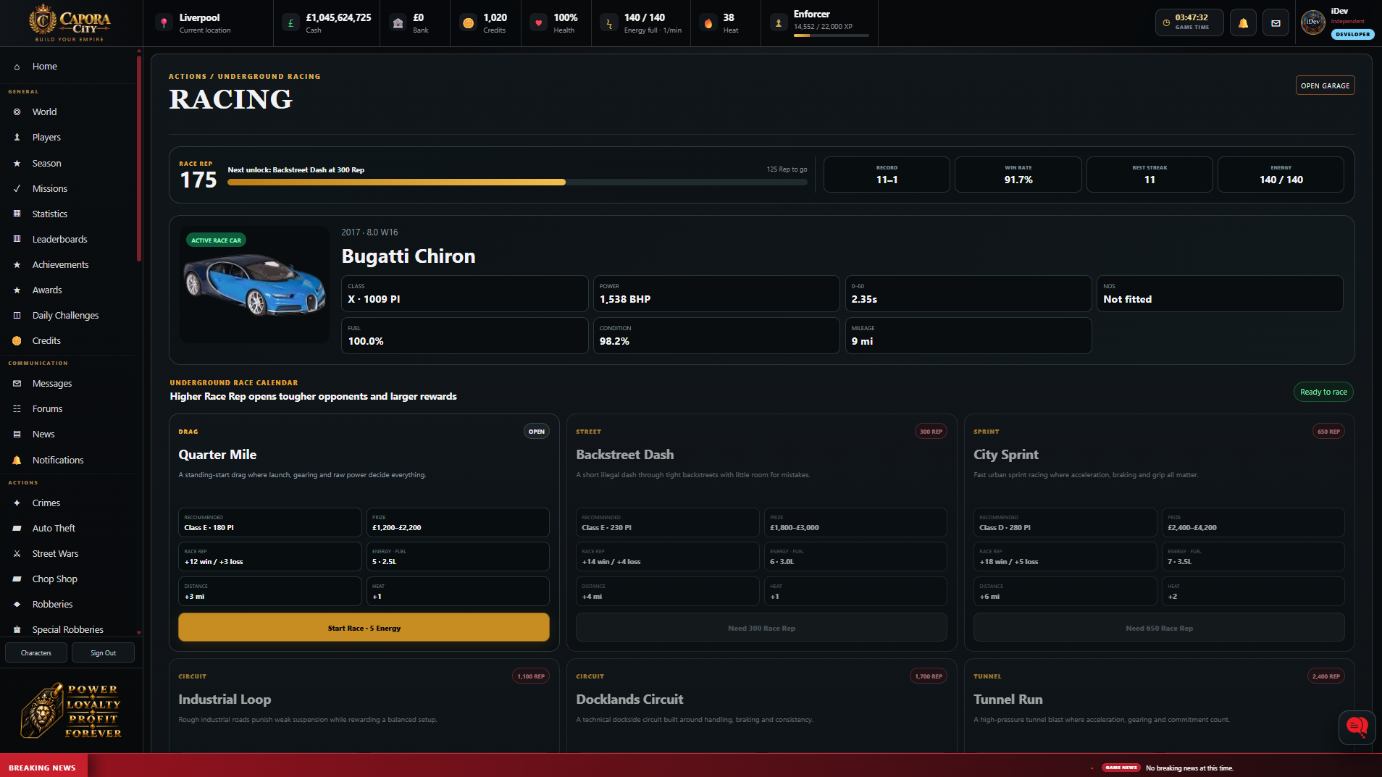Click the heat flame icon
This screenshot has height=777, width=1382.
[708, 23]
